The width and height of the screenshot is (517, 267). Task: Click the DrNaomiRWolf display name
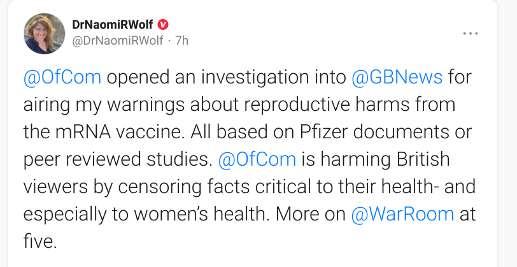pyautogui.click(x=112, y=25)
